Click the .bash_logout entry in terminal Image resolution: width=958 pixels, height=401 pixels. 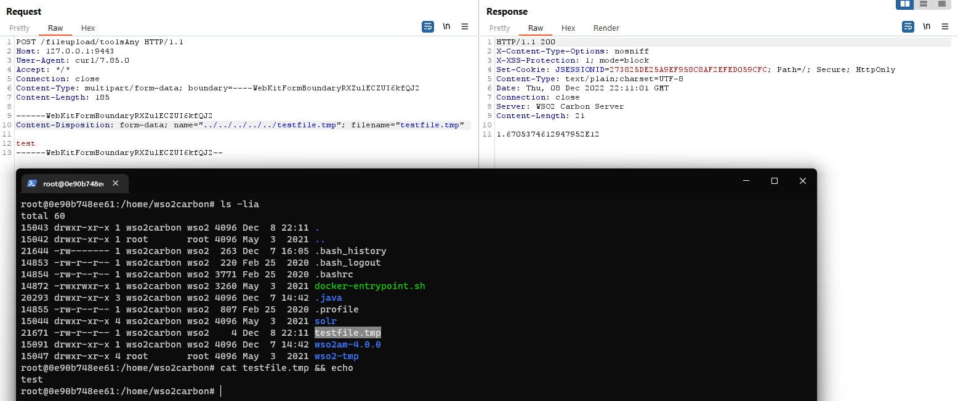(x=348, y=263)
